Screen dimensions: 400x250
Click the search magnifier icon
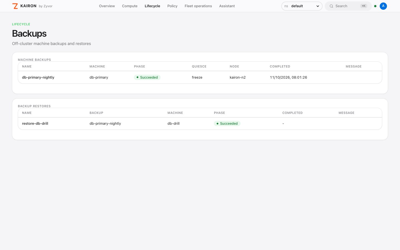pos(331,6)
